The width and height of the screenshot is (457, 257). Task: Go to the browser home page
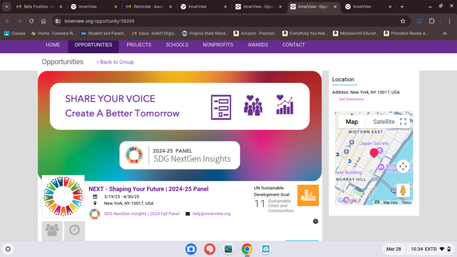44,21
